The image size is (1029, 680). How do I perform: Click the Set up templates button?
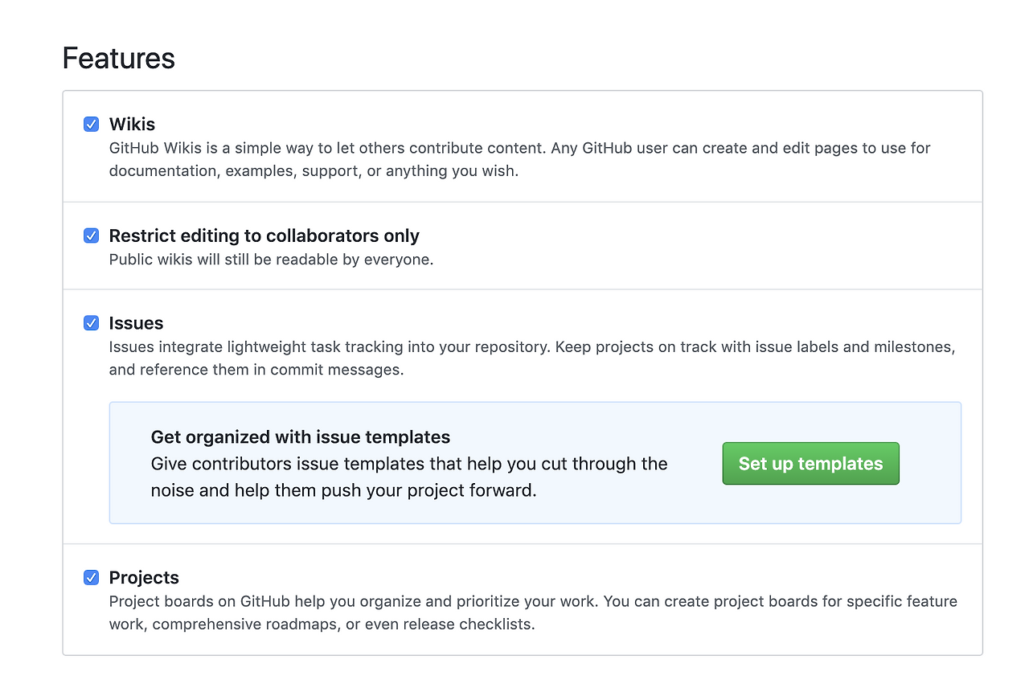[x=810, y=463]
